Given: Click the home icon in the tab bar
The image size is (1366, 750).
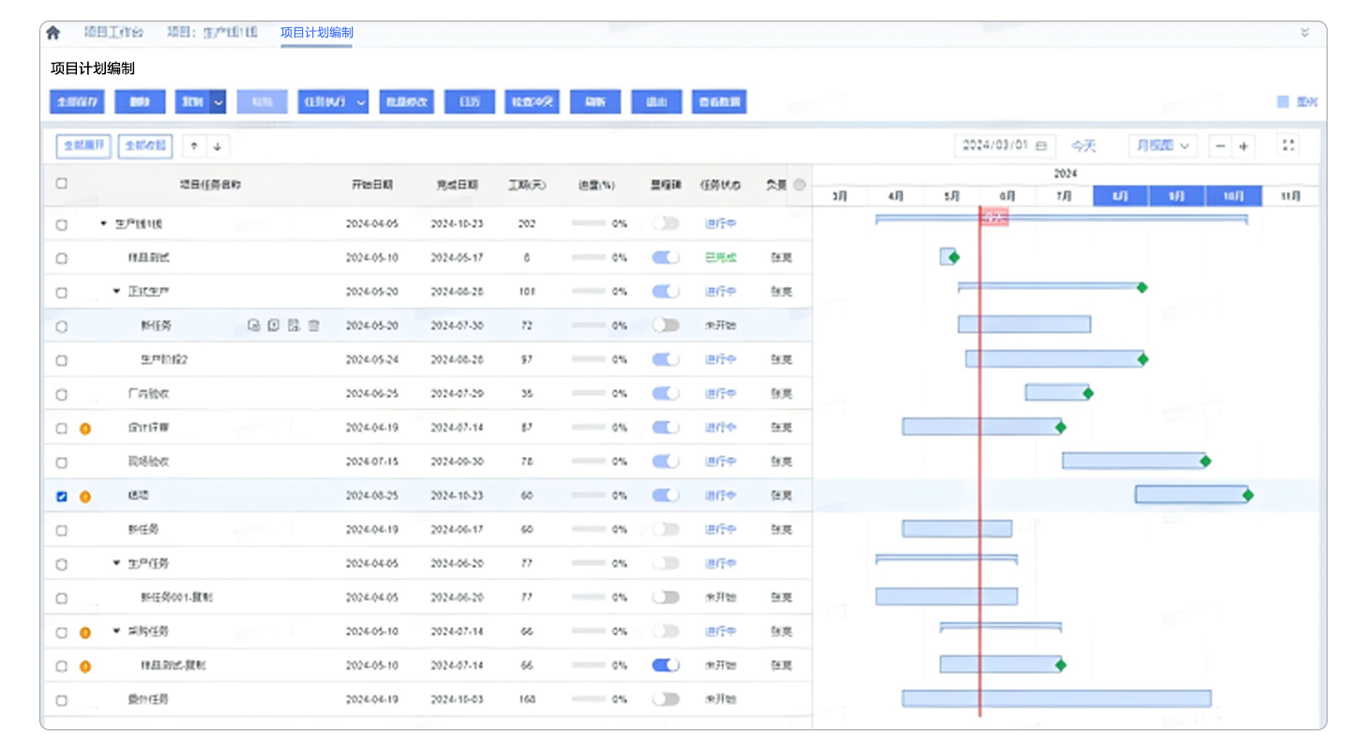Looking at the screenshot, I should click(x=53, y=33).
